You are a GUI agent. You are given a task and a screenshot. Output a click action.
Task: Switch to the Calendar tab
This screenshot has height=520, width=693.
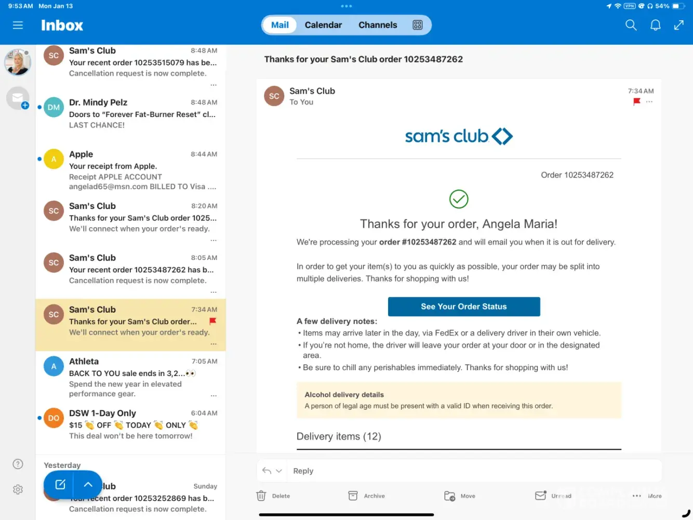323,25
